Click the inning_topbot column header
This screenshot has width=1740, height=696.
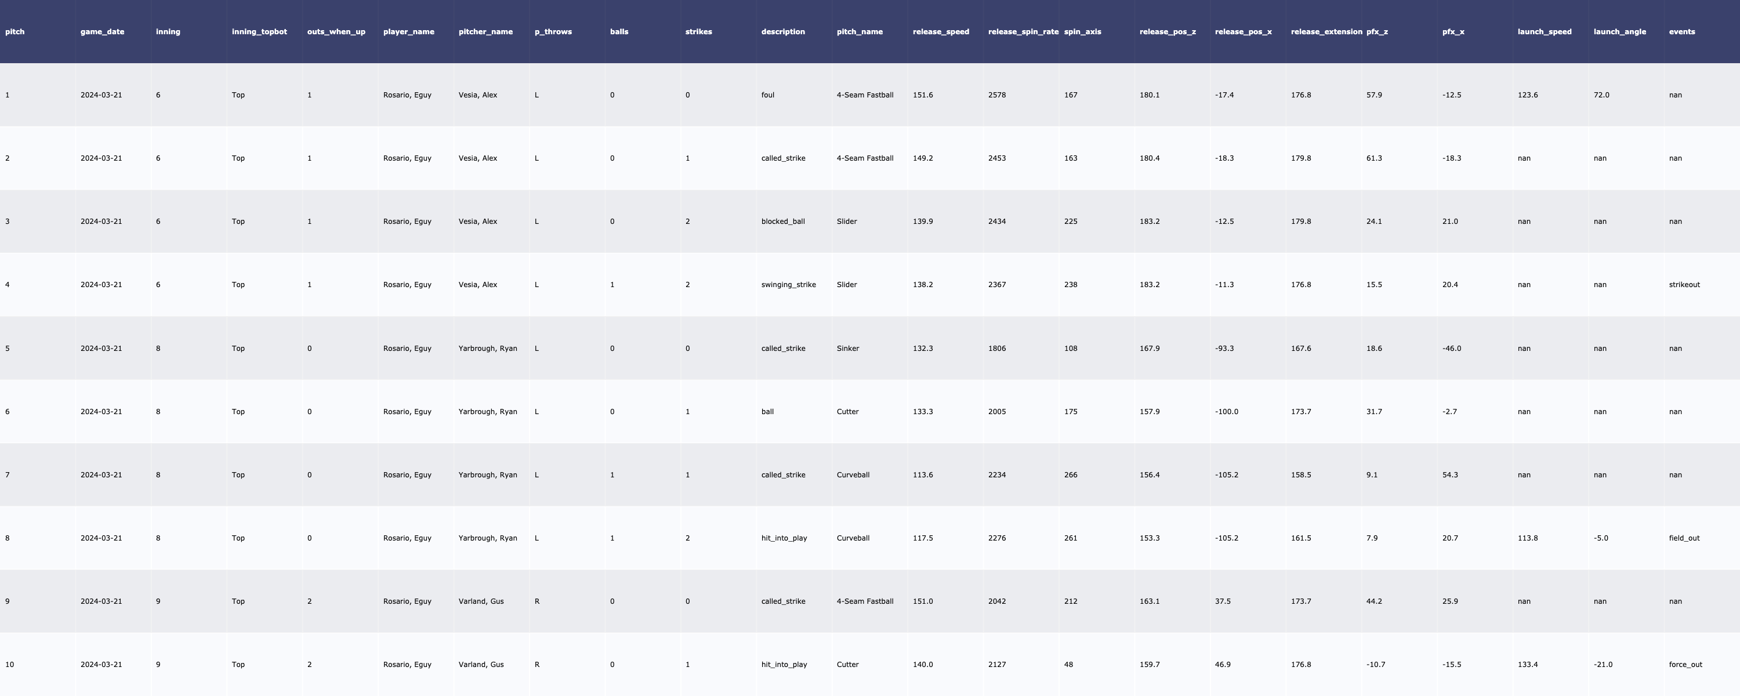tap(259, 32)
